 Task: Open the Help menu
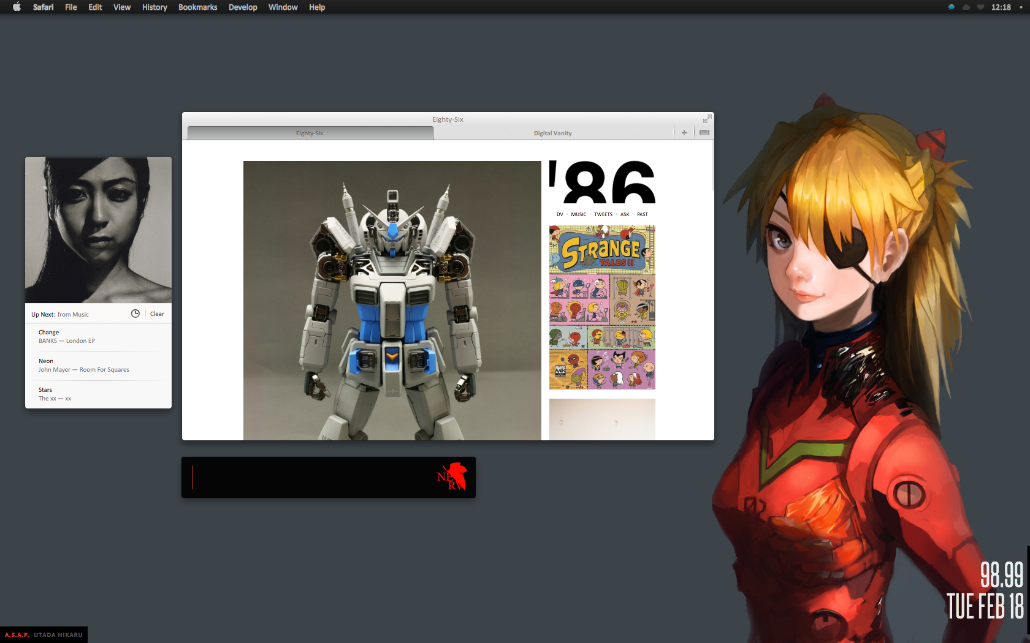pyautogui.click(x=317, y=7)
